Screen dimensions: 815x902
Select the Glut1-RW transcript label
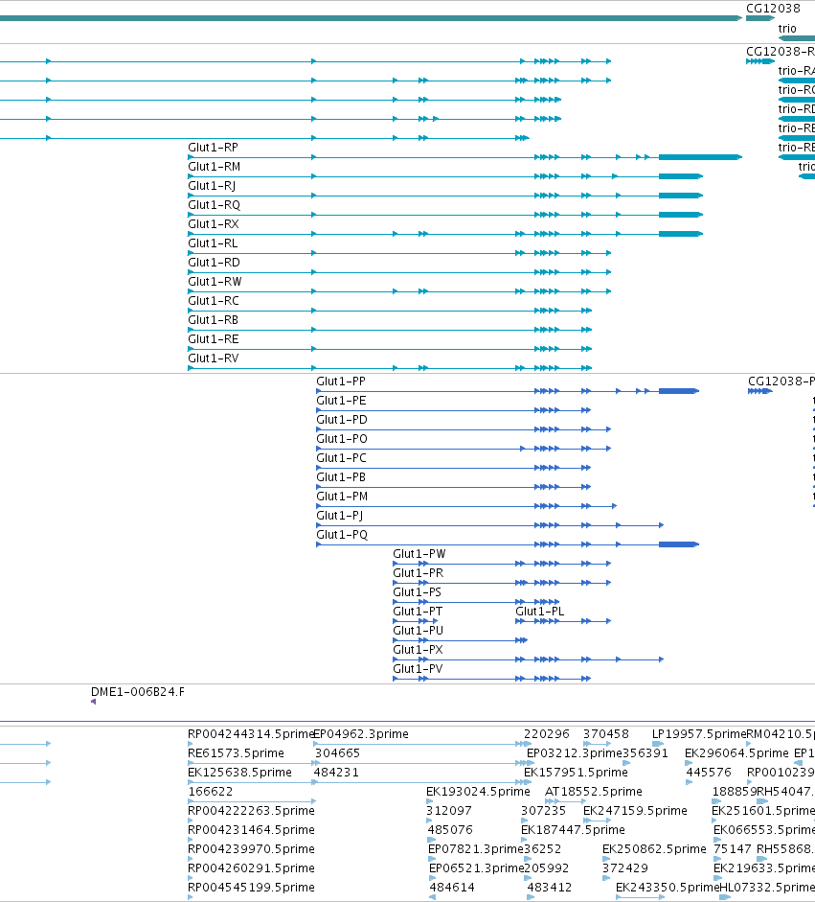click(x=215, y=282)
